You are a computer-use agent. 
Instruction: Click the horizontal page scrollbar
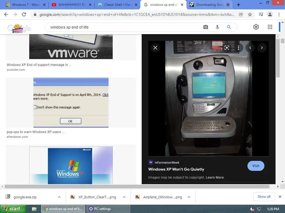137,186
